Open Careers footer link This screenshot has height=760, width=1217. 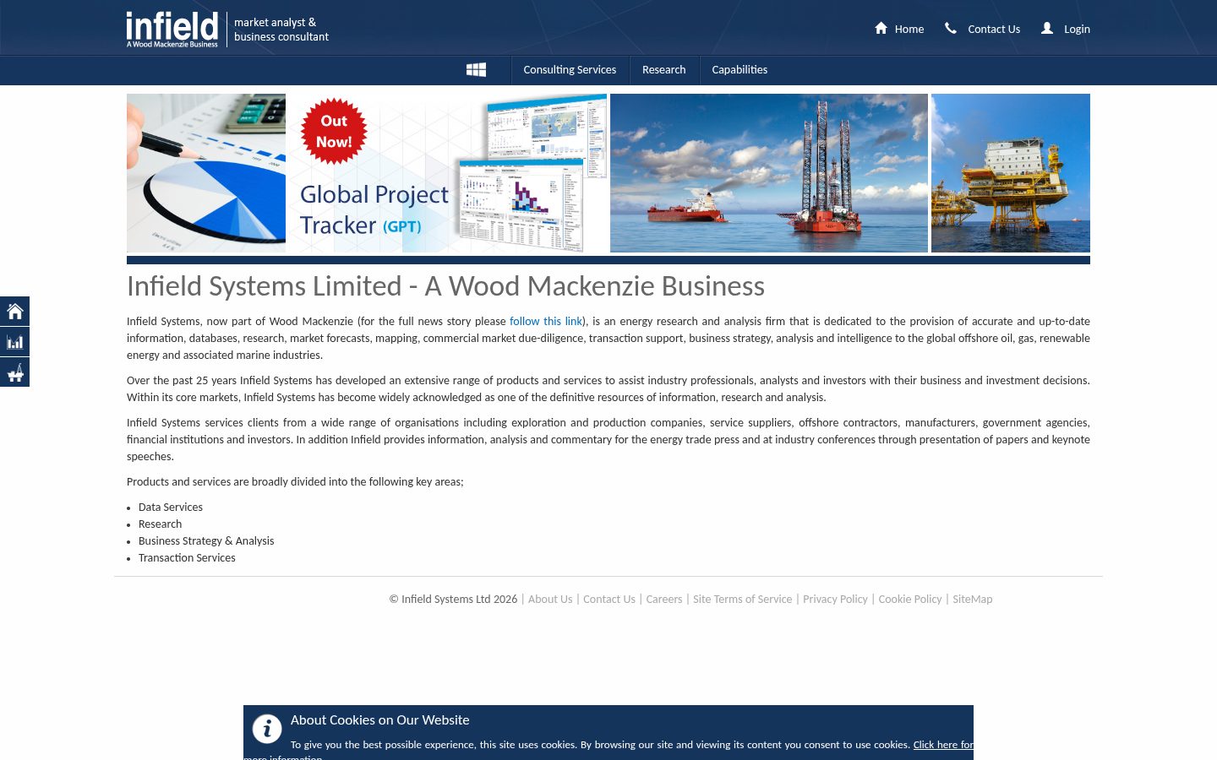(664, 600)
